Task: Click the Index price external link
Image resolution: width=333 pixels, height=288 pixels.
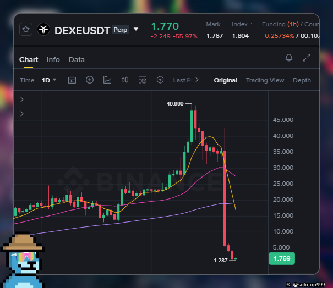Action: [242, 24]
